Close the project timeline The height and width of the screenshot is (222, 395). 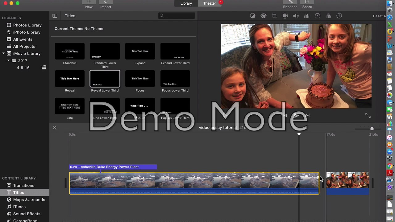click(x=55, y=127)
